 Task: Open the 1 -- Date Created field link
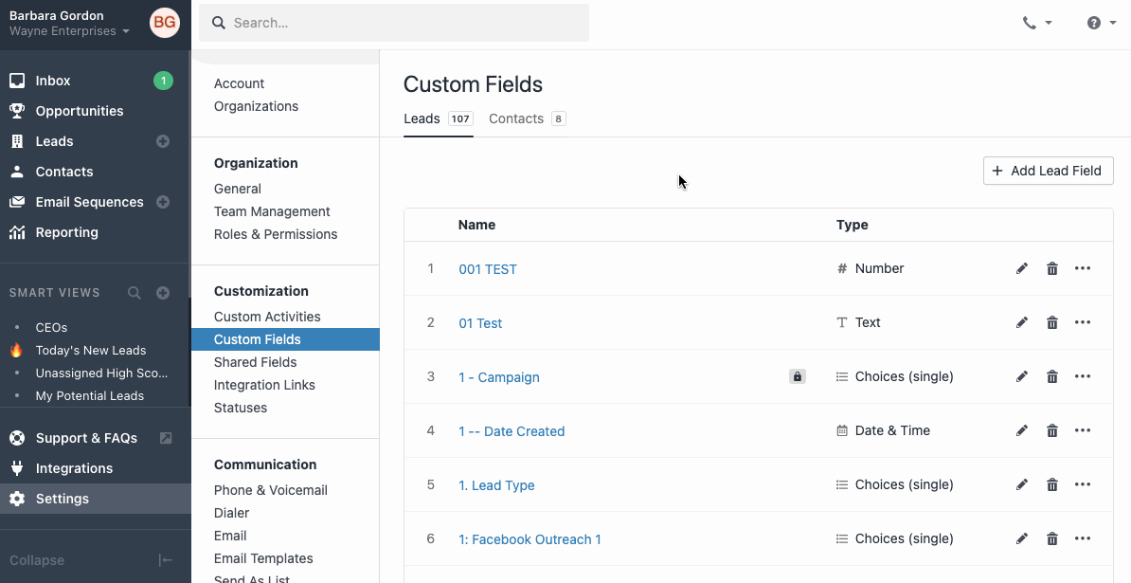click(512, 431)
